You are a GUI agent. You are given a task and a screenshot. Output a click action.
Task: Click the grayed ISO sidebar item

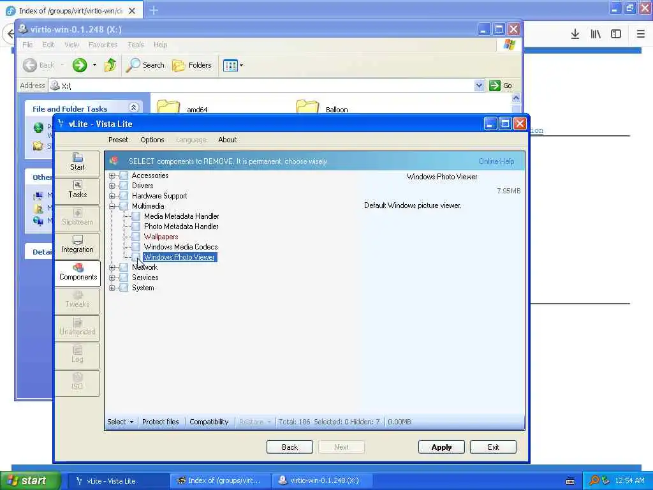coord(77,382)
